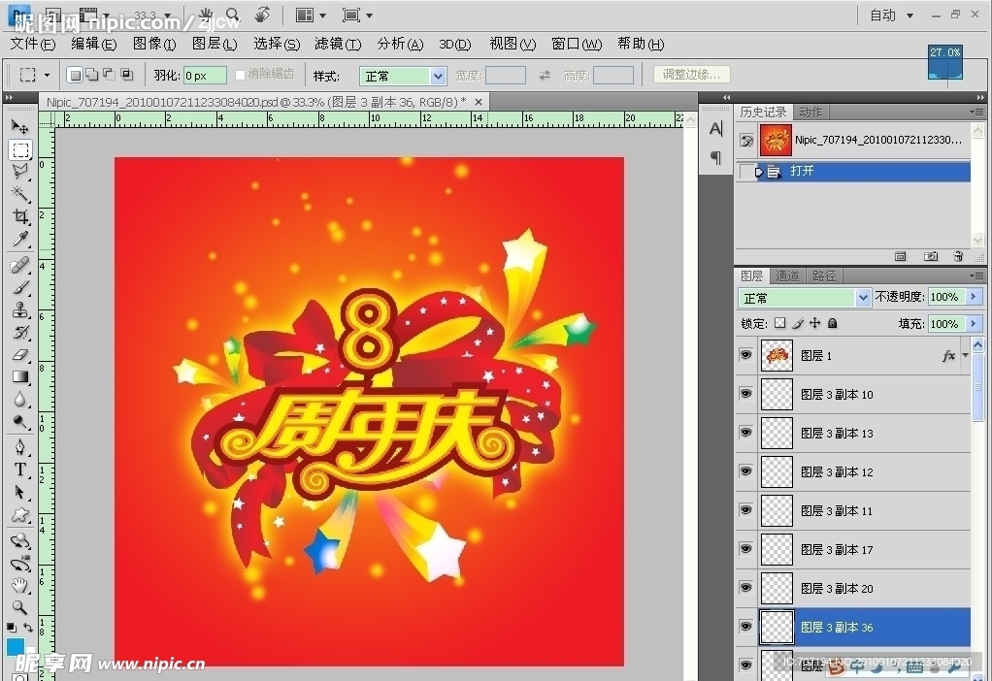992x681 pixels.
Task: Select the Pen tool
Action: tap(20, 447)
